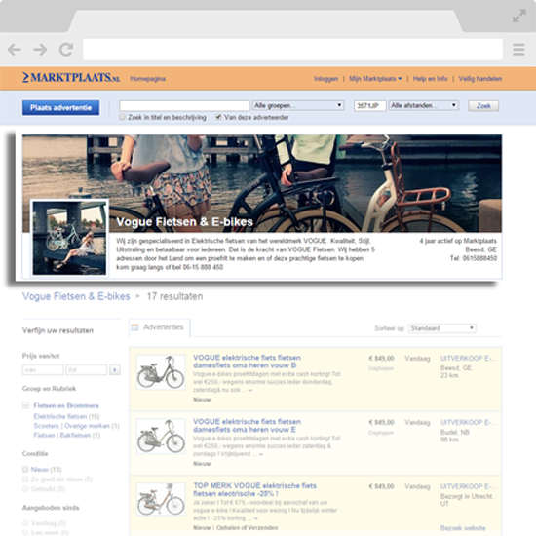
Task: Apply price filter arrow button
Action: pos(115,370)
